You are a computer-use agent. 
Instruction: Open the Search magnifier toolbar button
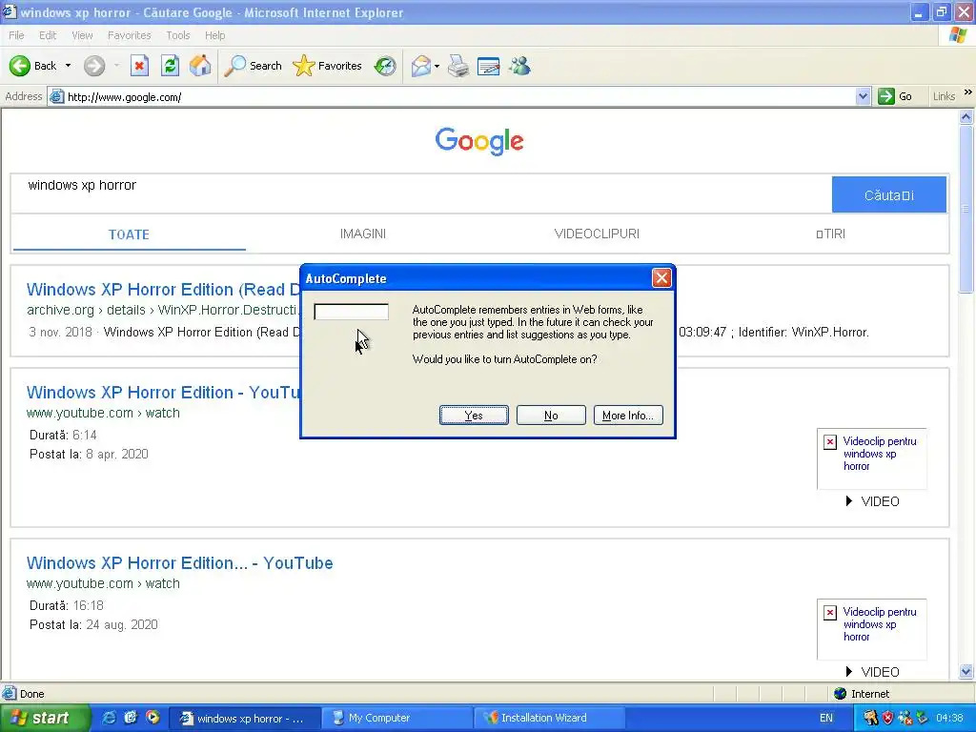tap(253, 66)
